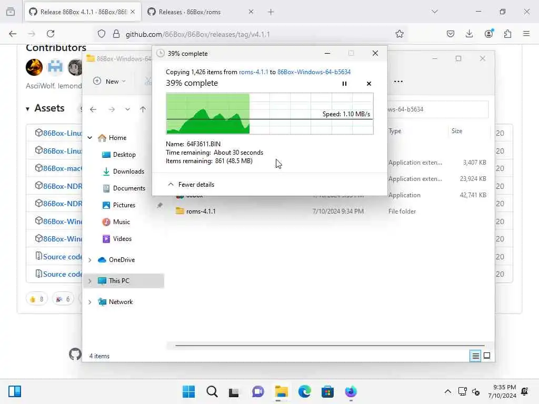Close the Releases 86Box/roms tab
Image resolution: width=539 pixels, height=404 pixels.
(x=251, y=12)
